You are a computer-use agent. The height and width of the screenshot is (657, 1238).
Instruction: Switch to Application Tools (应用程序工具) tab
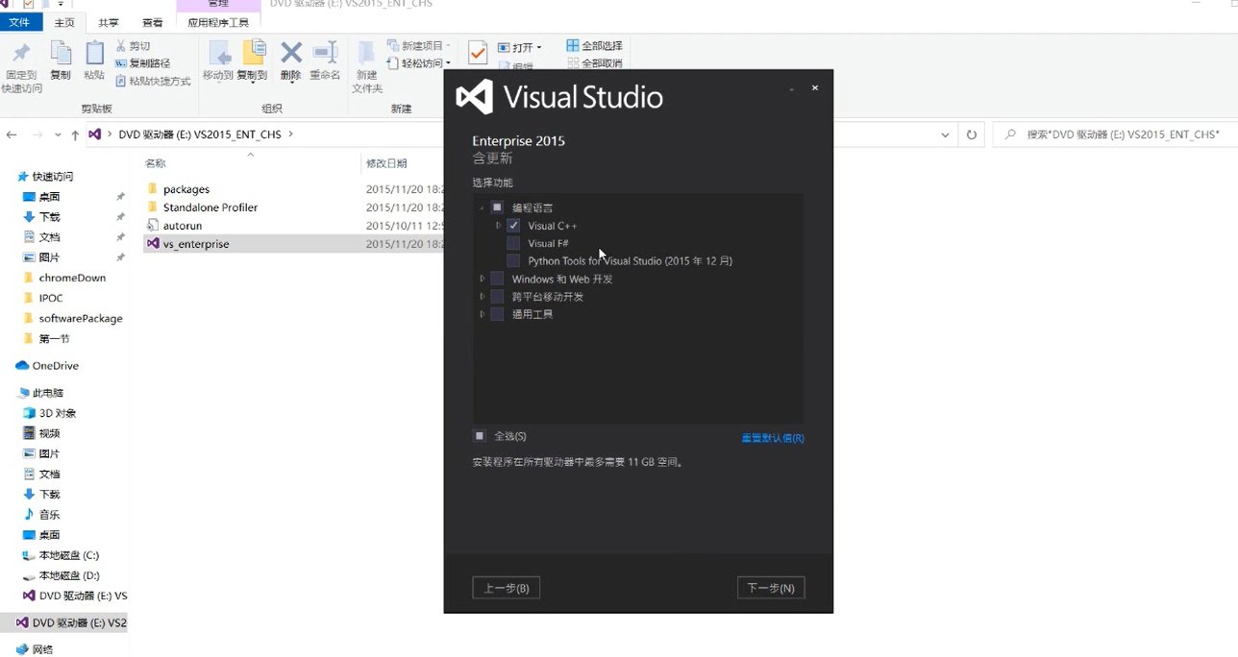point(218,22)
